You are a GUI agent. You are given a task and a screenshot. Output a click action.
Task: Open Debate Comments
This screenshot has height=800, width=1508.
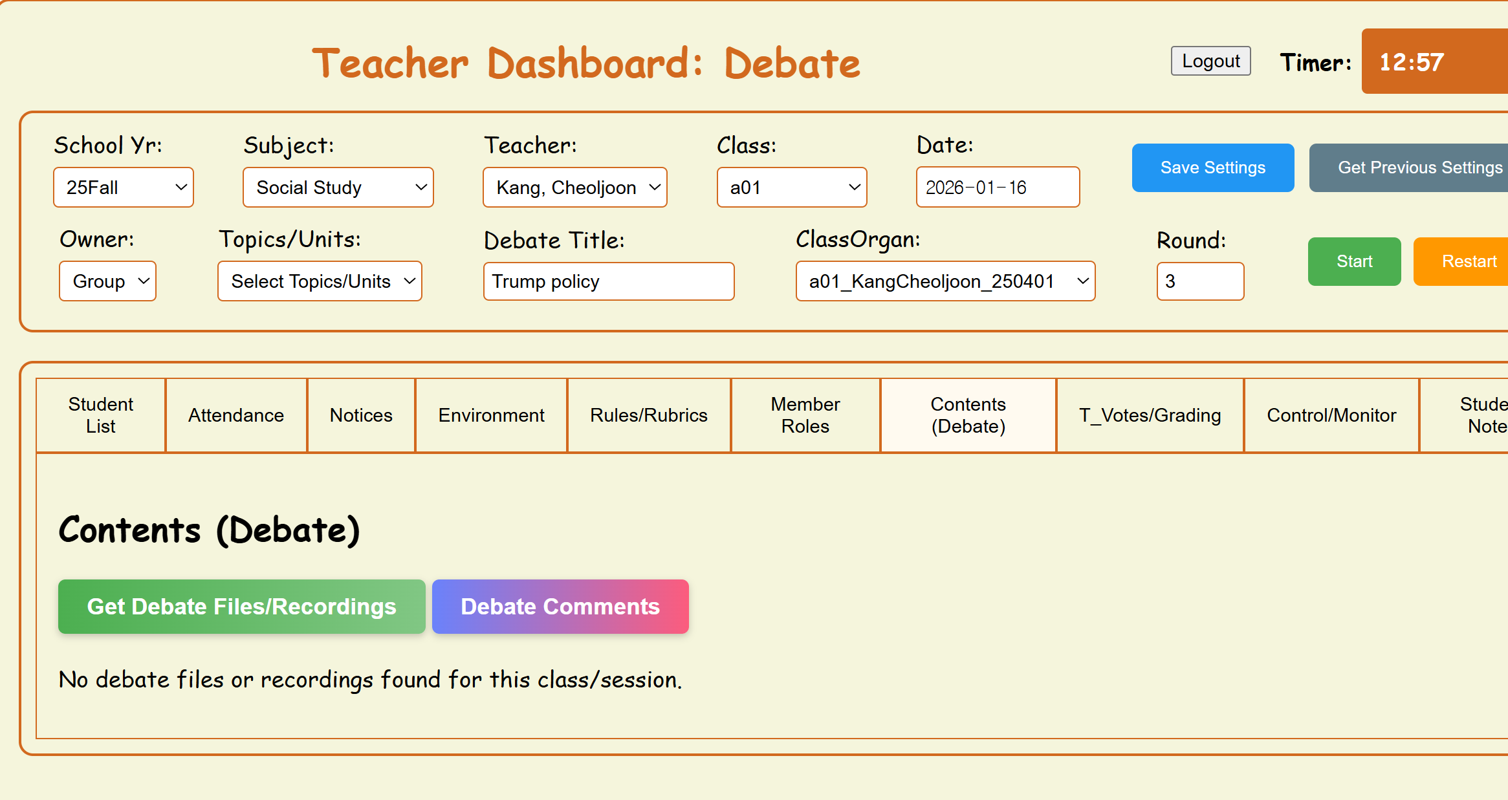coord(560,607)
